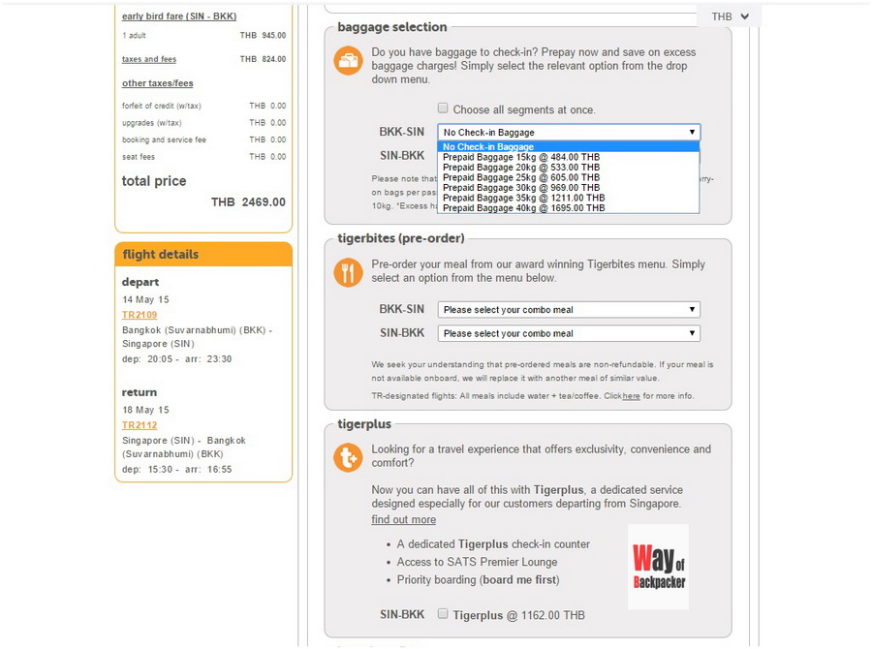Click the seat fees row
The width and height of the screenshot is (872, 649).
204,157
